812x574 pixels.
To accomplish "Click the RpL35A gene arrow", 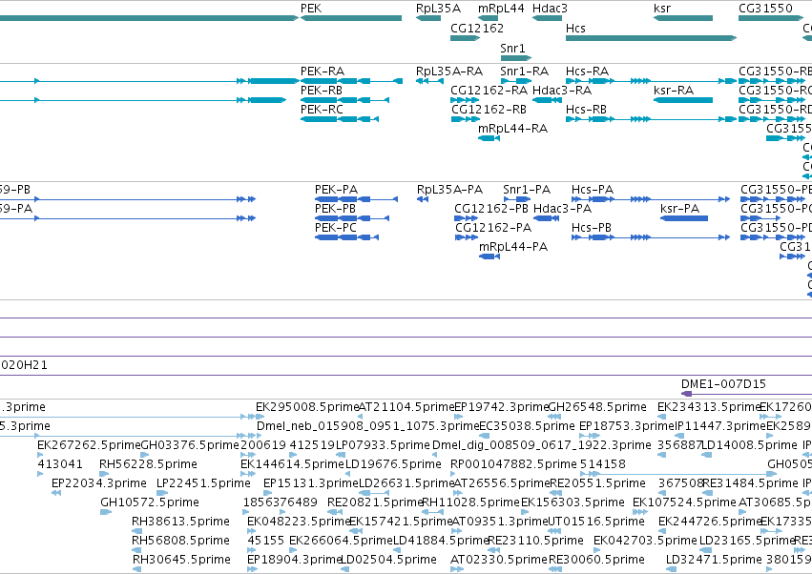I will pos(428,18).
